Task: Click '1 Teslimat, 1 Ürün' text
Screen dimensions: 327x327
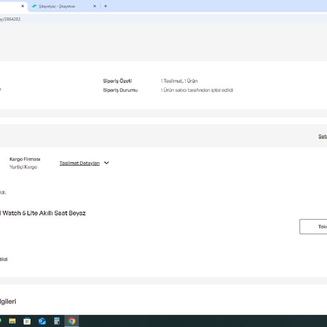Action: [179, 81]
